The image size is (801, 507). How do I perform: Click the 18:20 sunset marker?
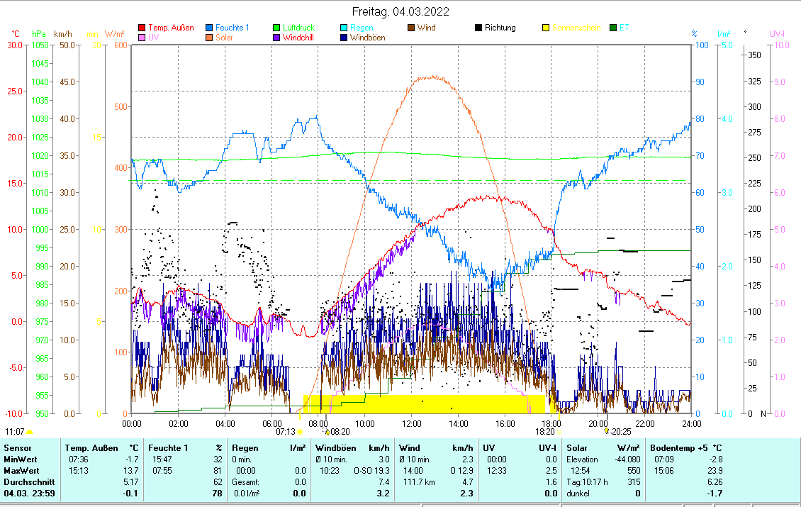point(559,431)
